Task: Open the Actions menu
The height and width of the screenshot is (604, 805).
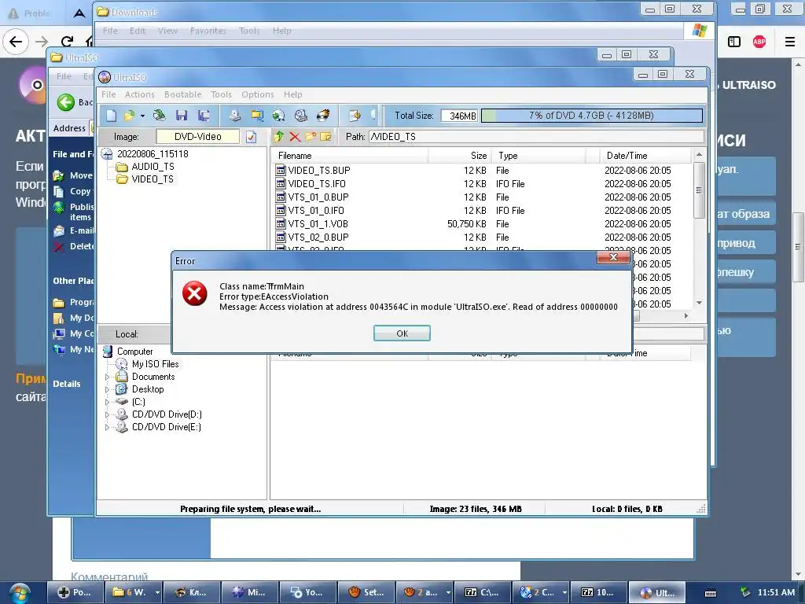Action: point(140,94)
